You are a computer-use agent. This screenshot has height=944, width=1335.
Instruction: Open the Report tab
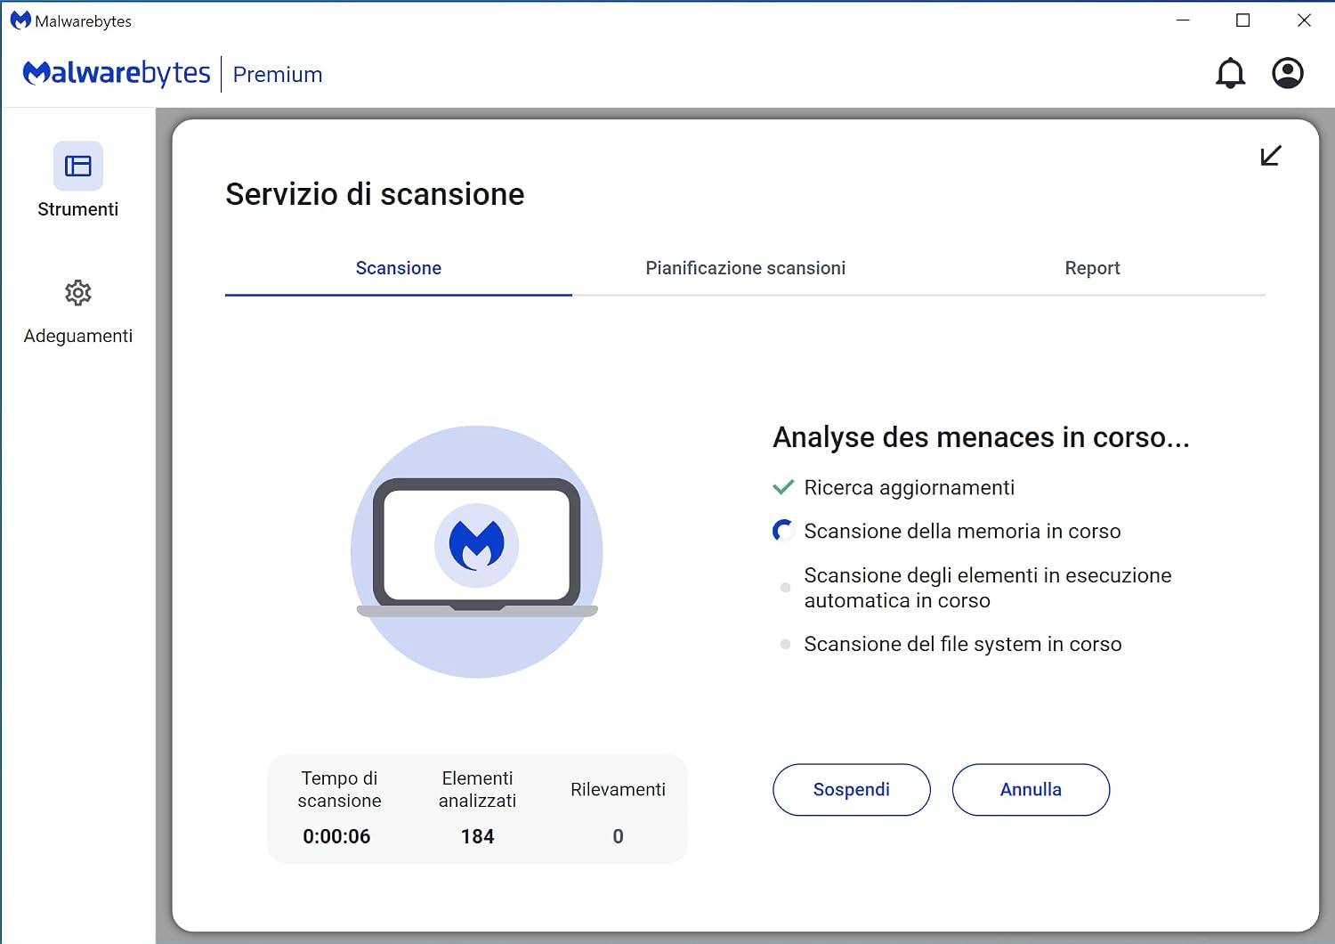1092,268
